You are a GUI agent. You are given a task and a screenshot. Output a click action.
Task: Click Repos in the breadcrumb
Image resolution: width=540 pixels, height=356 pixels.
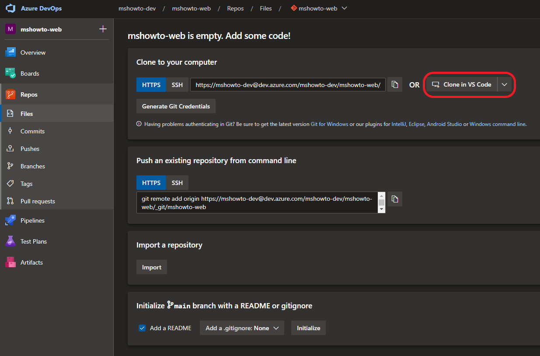[x=236, y=8]
